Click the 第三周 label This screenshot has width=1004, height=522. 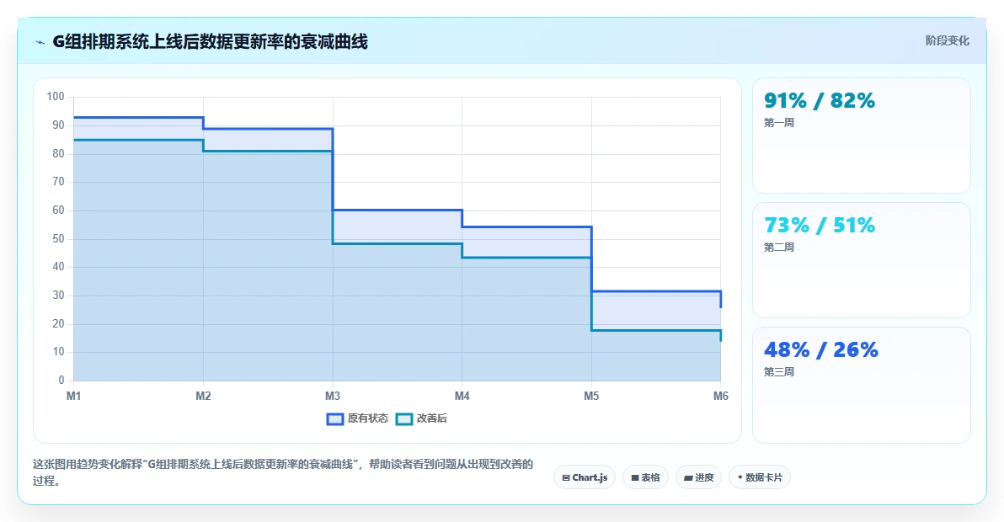778,372
